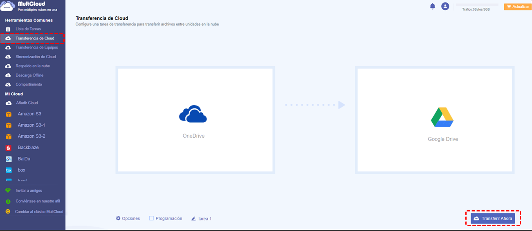
Task: Click green affiliate dollar icon
Action: coord(8,201)
